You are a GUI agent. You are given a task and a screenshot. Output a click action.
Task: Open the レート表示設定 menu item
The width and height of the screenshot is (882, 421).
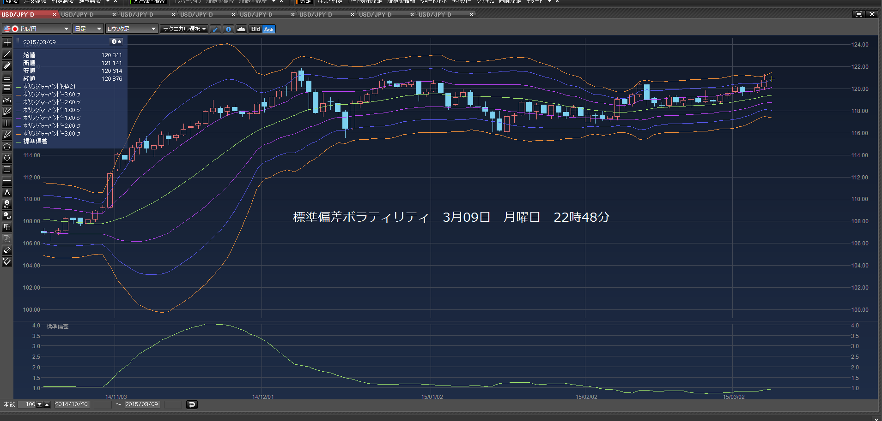click(365, 1)
